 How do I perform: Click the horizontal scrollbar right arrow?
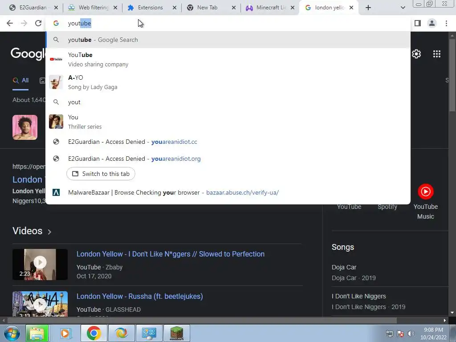(445, 320)
